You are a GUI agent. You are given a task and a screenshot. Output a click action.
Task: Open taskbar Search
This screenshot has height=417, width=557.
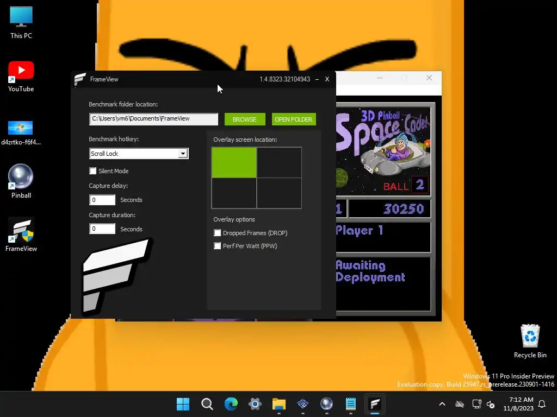[x=207, y=404]
